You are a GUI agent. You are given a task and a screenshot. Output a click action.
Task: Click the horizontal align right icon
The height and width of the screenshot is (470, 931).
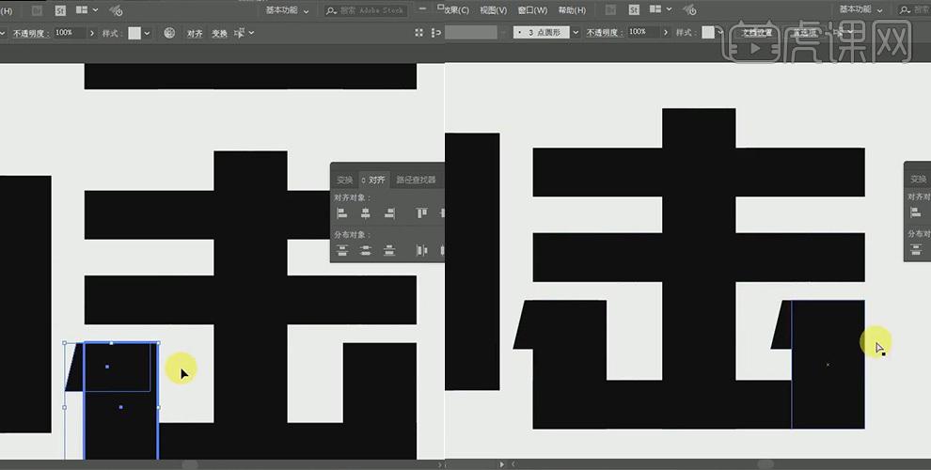click(388, 214)
